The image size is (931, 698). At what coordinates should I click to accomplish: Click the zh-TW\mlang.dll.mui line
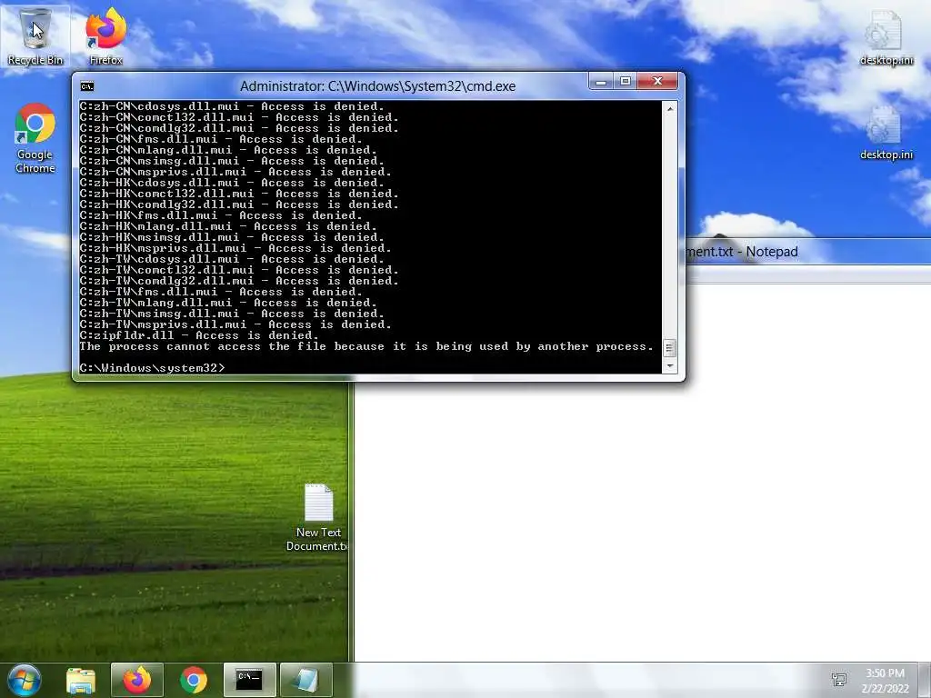tap(228, 303)
